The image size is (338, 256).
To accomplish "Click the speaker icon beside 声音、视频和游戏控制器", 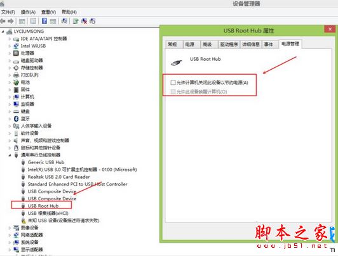I will coord(16,141).
